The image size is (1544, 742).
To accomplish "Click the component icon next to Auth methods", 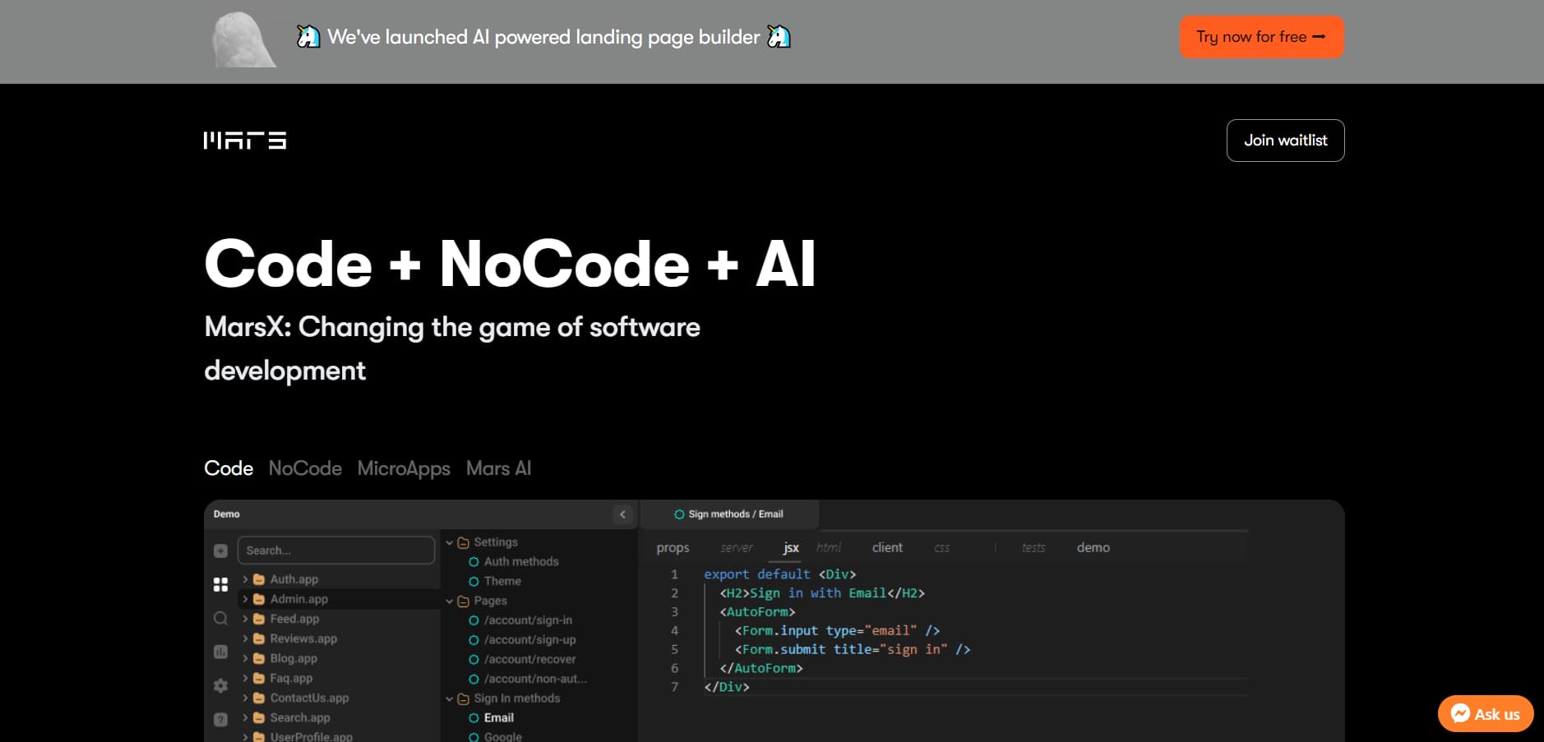I will click(474, 562).
